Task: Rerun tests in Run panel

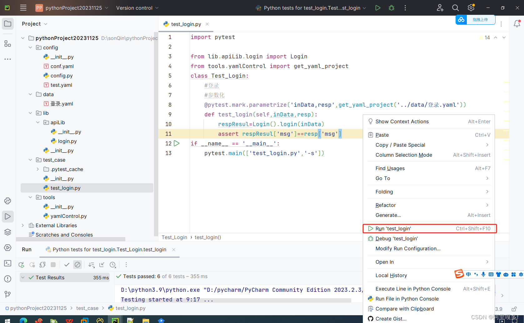Action: (x=21, y=265)
